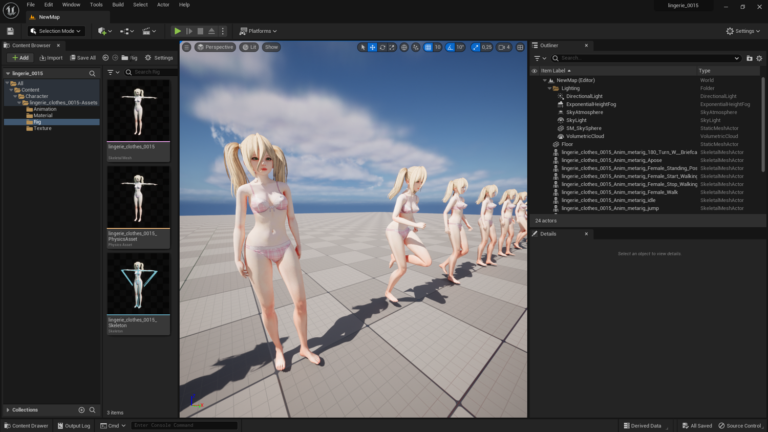Image resolution: width=768 pixels, height=432 pixels.
Task: Click the Enter Console Command field
Action: pyautogui.click(x=184, y=425)
